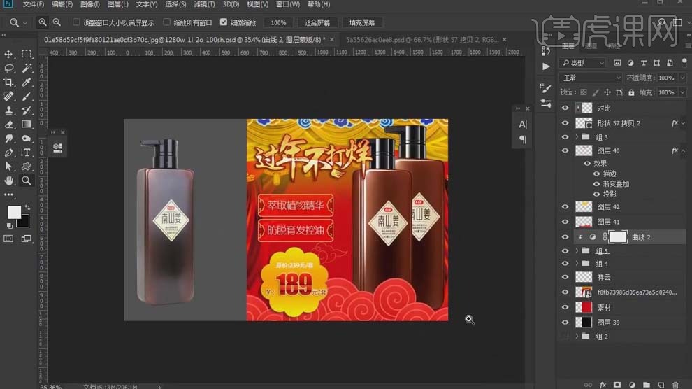The width and height of the screenshot is (692, 389).
Task: Click the 适合屏幕 button
Action: coord(317,22)
